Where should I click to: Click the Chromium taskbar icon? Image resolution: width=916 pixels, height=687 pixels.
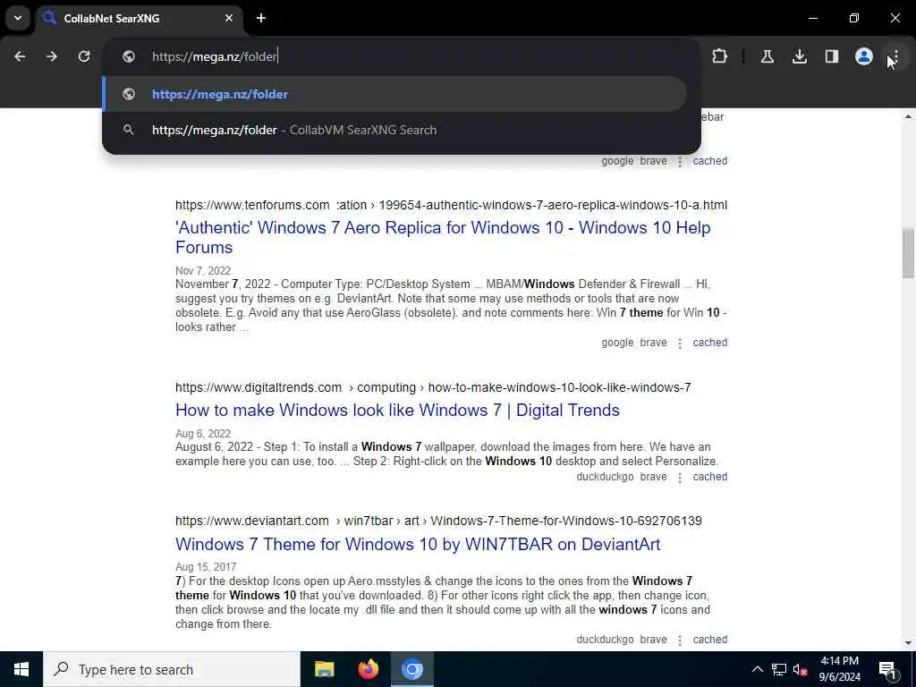point(411,669)
